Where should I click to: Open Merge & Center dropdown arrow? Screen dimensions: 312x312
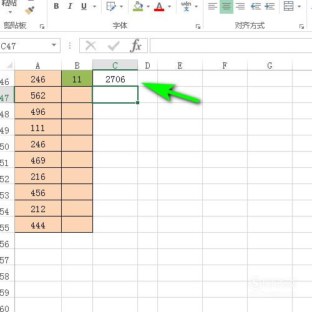[299, 6]
